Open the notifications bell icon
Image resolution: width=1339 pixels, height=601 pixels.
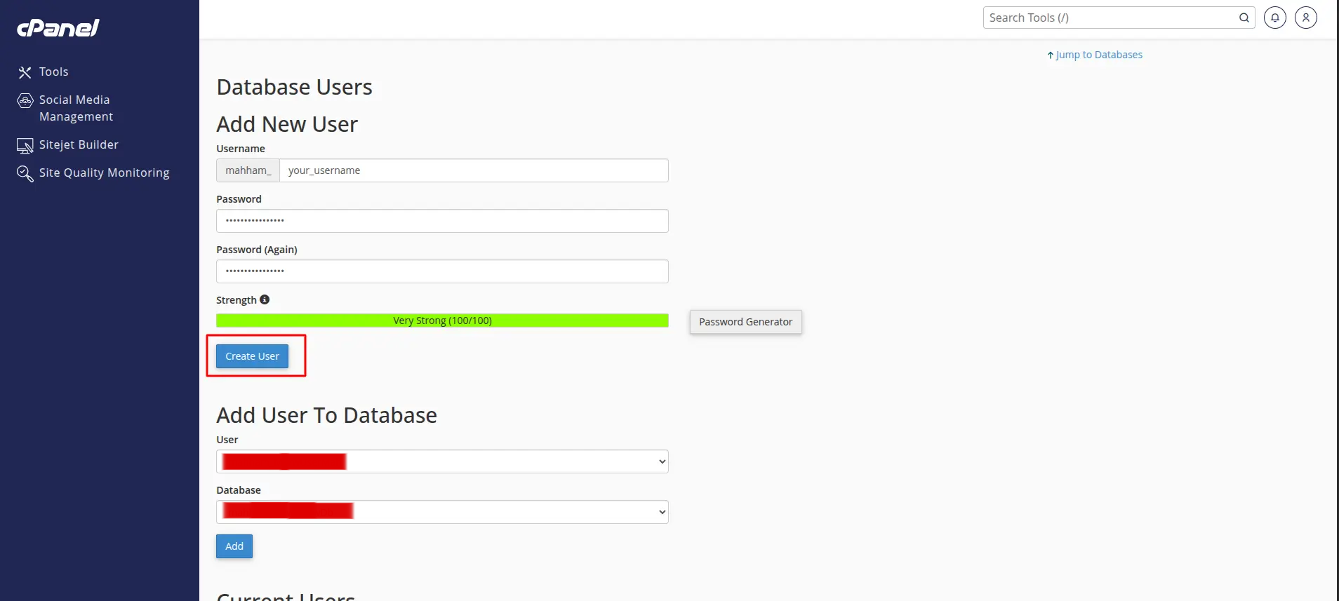(1274, 18)
